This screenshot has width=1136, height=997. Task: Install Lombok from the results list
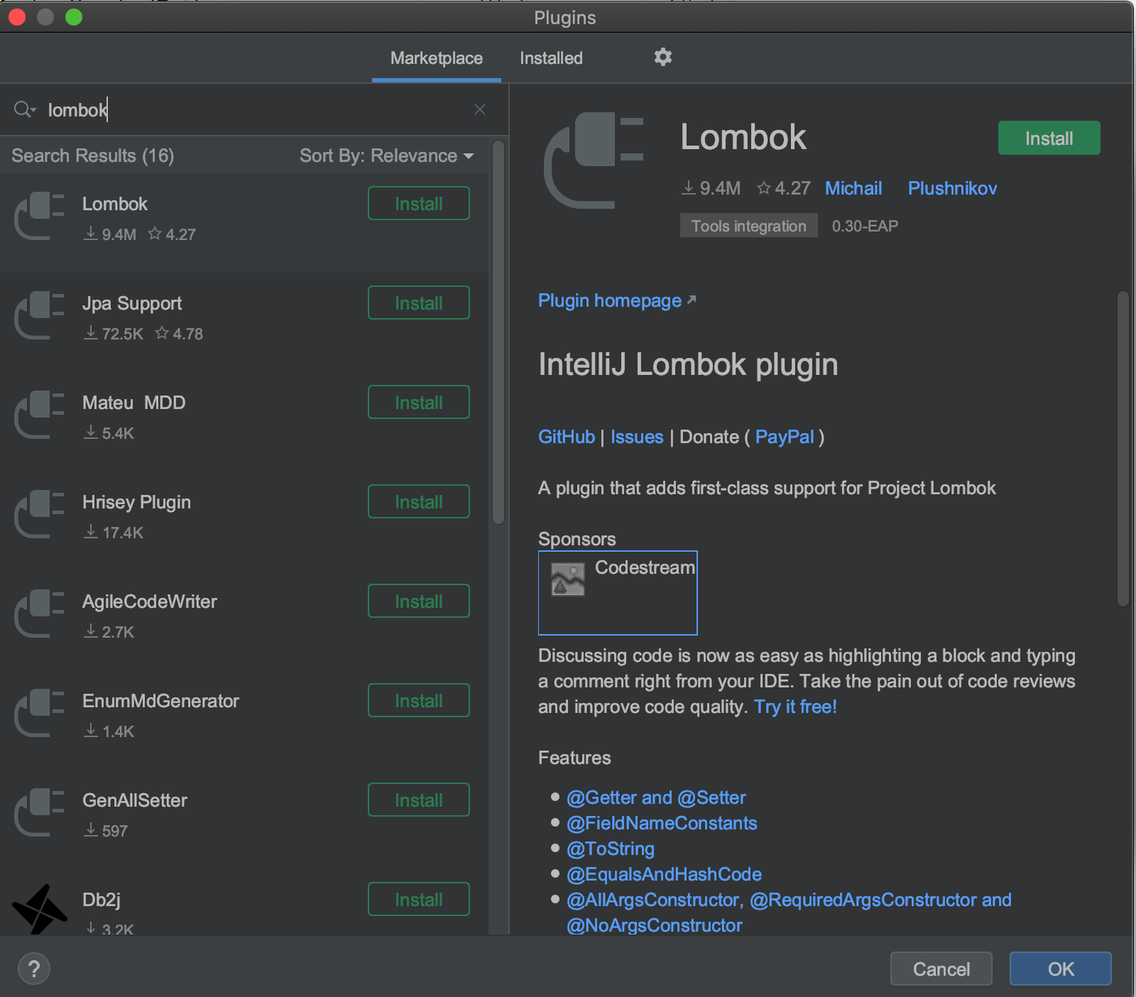[x=419, y=204]
